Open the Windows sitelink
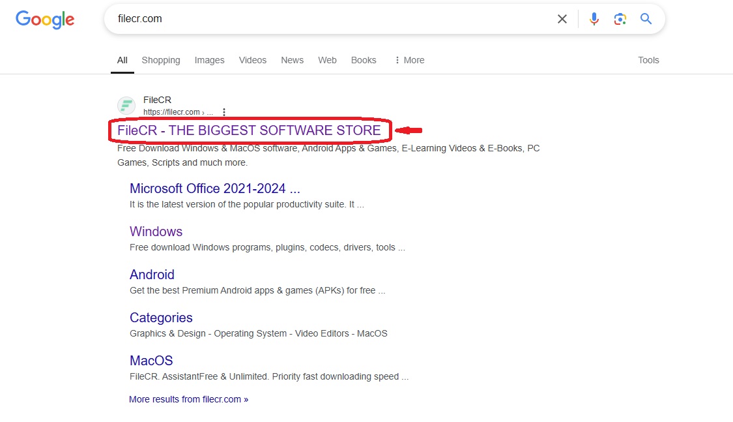 coord(156,231)
